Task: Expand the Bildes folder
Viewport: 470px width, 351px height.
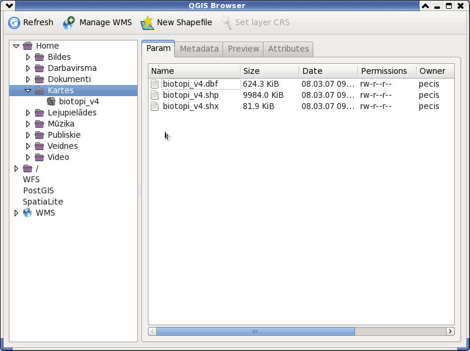Action: click(x=28, y=57)
